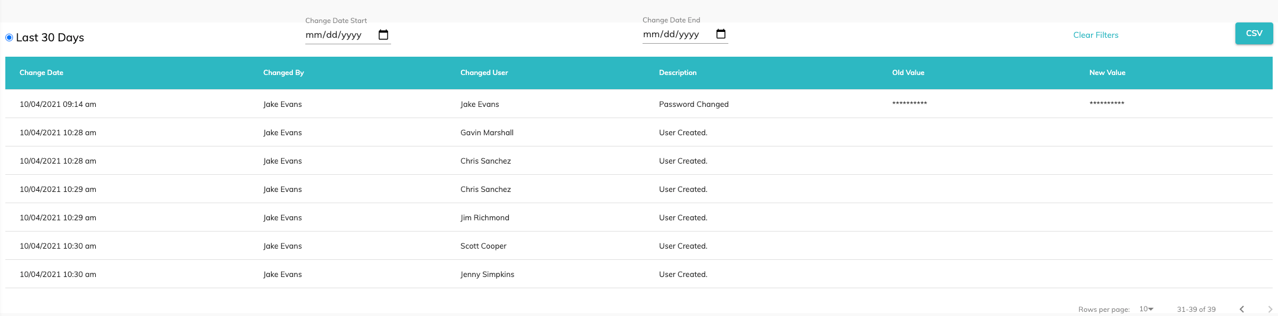Select the Password Changed row entry
Viewport: 1278px width, 316px height.
click(x=693, y=105)
